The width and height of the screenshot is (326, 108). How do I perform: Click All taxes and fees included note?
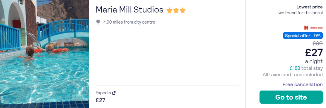(293, 75)
